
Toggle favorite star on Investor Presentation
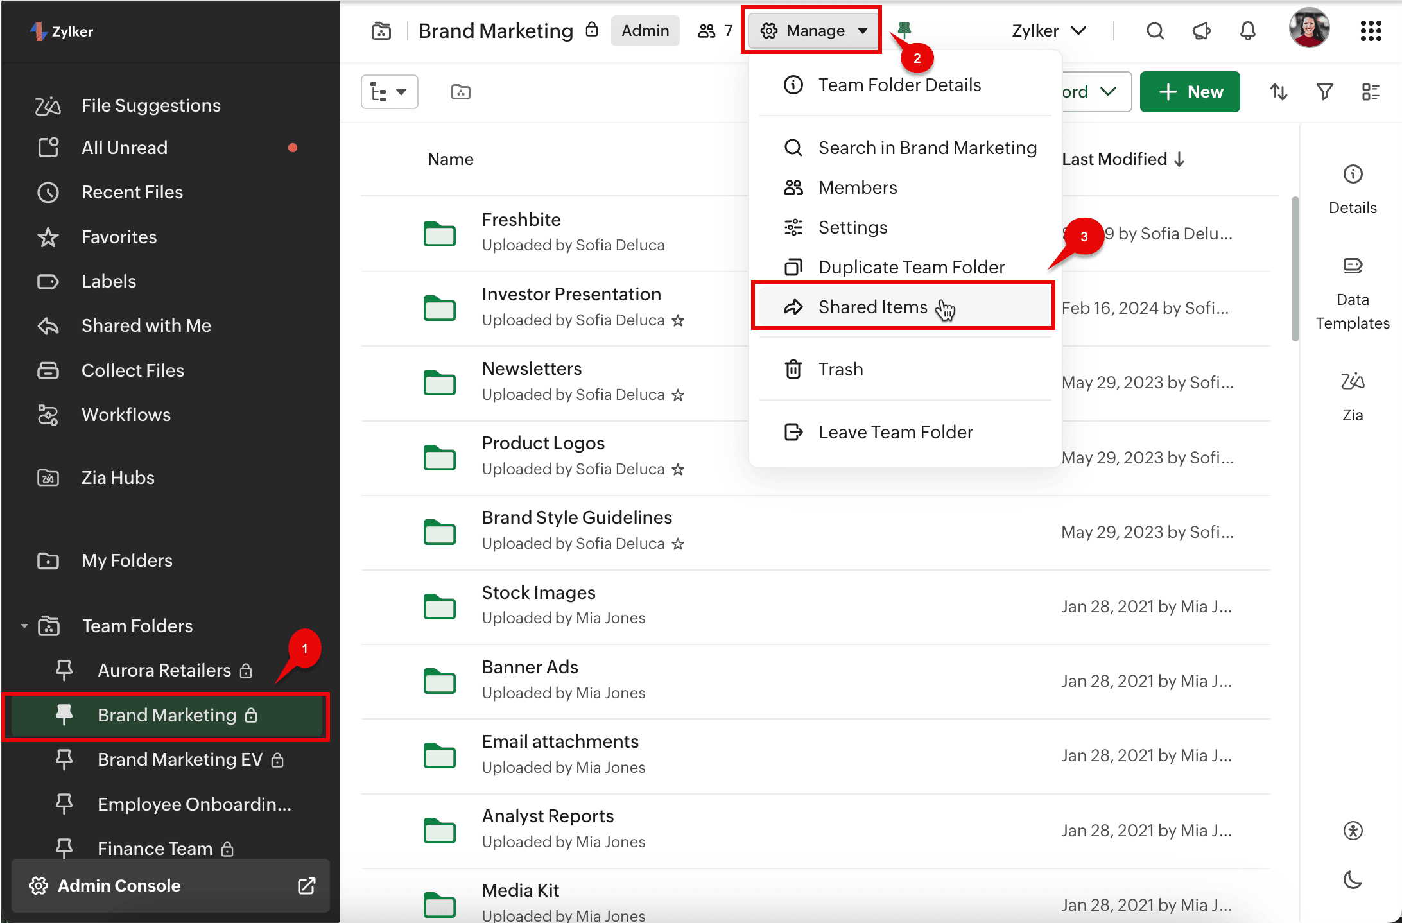[x=678, y=320]
